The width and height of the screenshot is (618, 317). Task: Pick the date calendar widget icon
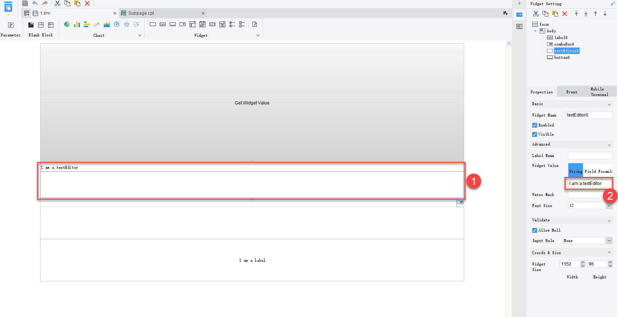202,24
